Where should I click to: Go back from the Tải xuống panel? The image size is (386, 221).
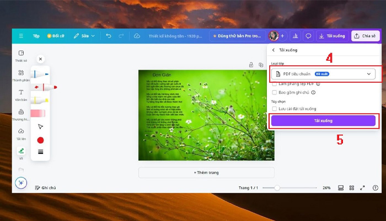(274, 50)
